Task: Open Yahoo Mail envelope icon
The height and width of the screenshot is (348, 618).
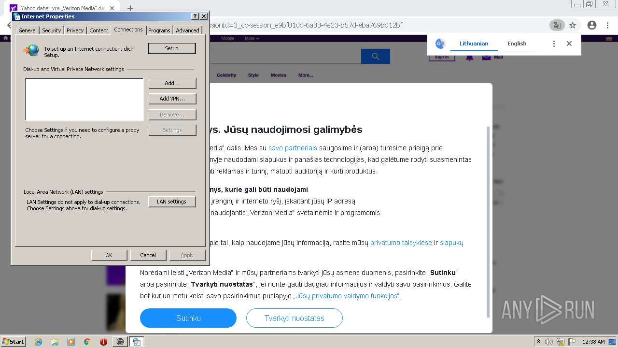Action: [487, 58]
